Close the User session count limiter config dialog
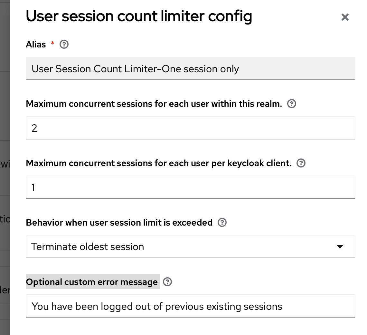 point(345,17)
